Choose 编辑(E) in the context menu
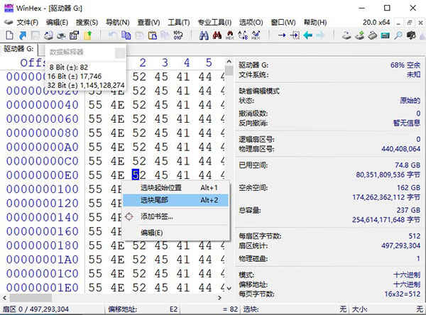Viewport: 426px width, 315px height. point(175,233)
